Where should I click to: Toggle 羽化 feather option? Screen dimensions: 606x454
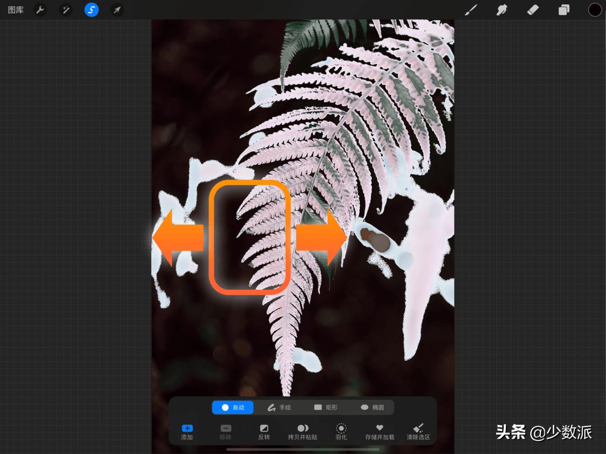point(341,431)
